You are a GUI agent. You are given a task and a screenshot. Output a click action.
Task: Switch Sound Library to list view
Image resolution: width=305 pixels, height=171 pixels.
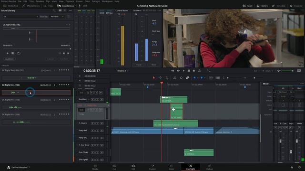point(65,10)
